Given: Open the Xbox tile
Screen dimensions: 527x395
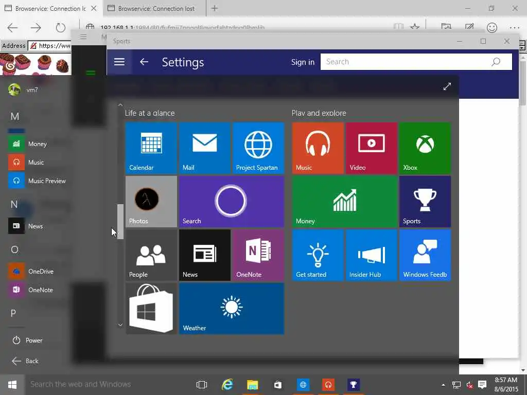Looking at the screenshot, I should [425, 148].
